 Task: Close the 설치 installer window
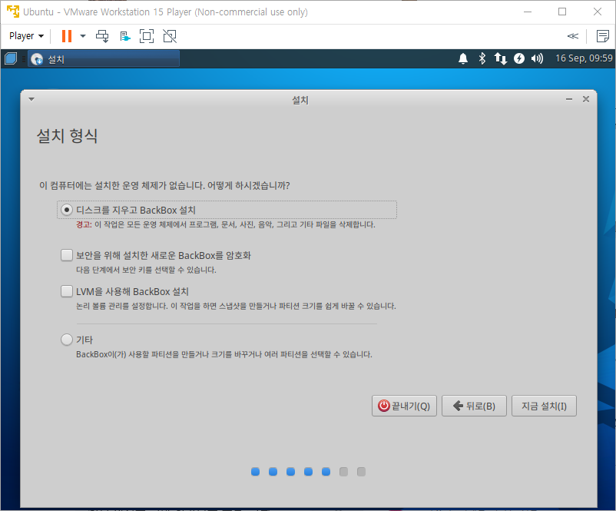[x=586, y=99]
